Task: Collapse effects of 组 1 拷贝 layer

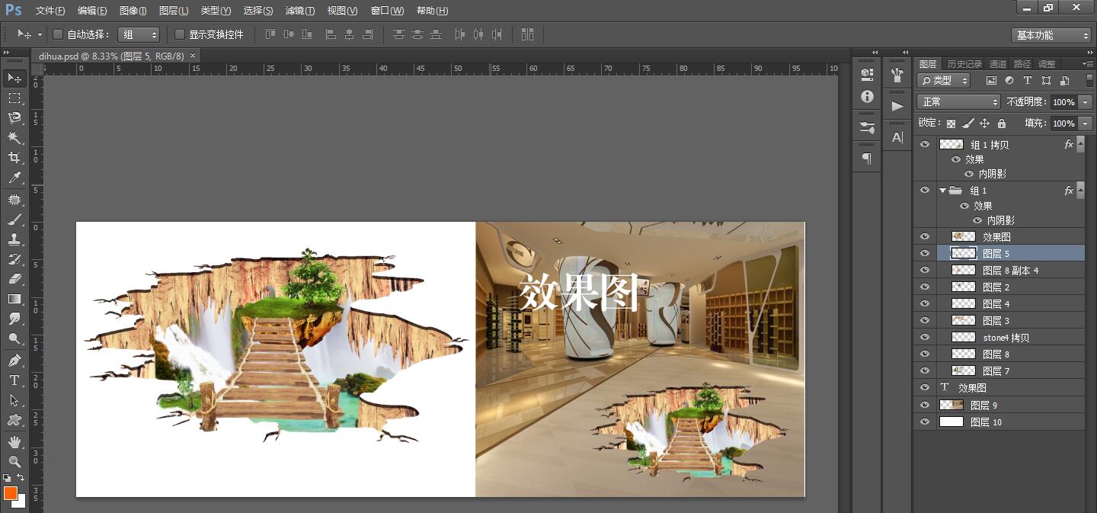Action: coord(1080,144)
